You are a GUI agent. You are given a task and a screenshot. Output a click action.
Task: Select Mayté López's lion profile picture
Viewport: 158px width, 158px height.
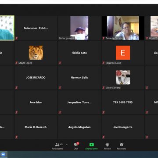coord(36,53)
